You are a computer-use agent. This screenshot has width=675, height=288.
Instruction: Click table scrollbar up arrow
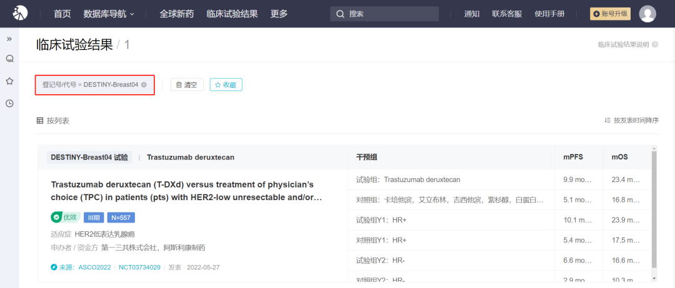click(x=654, y=148)
